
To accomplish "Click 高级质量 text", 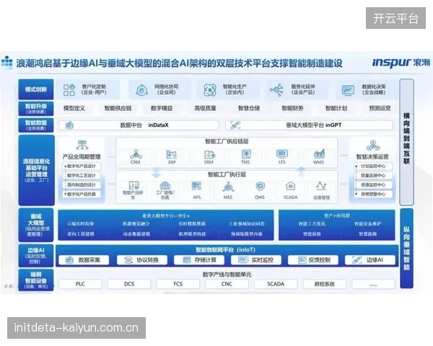I will coord(205,108).
